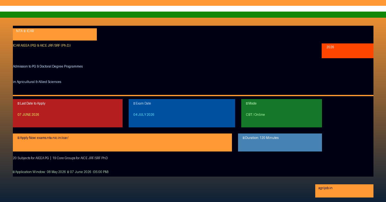Click the '07 JUNE 2026' date text

click(28, 115)
